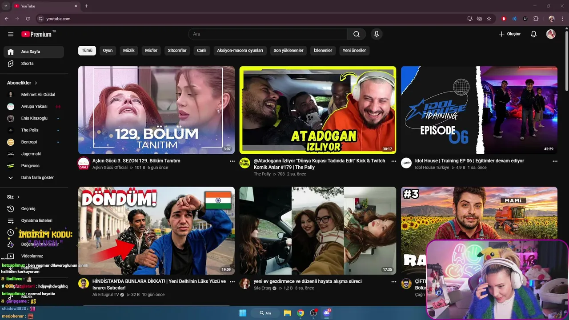Click the Chrome profile avatar
This screenshot has height=320, width=569.
tap(552, 19)
